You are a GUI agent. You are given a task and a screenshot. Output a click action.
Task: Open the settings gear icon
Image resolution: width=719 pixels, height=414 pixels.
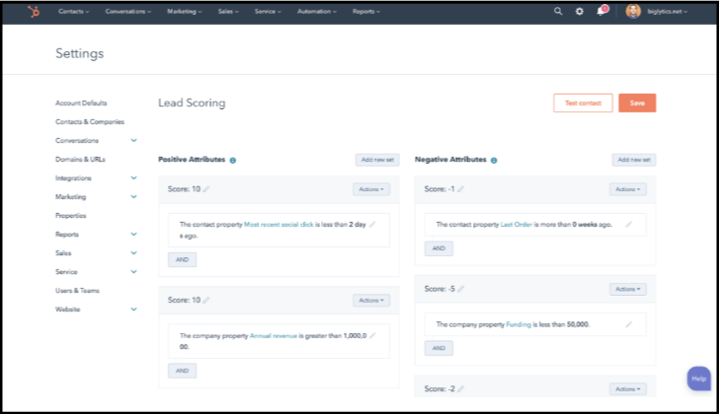pyautogui.click(x=580, y=12)
